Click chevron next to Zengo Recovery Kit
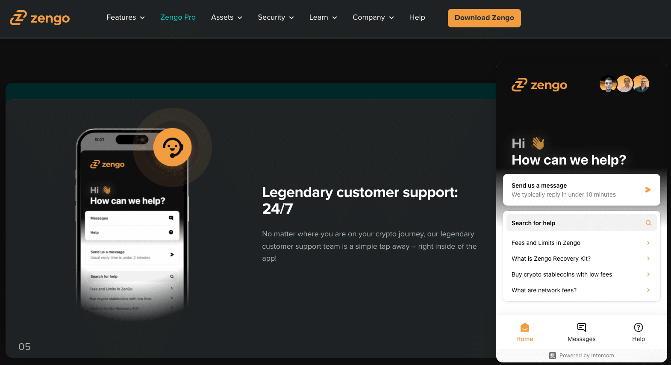This screenshot has height=365, width=671. pos(648,259)
